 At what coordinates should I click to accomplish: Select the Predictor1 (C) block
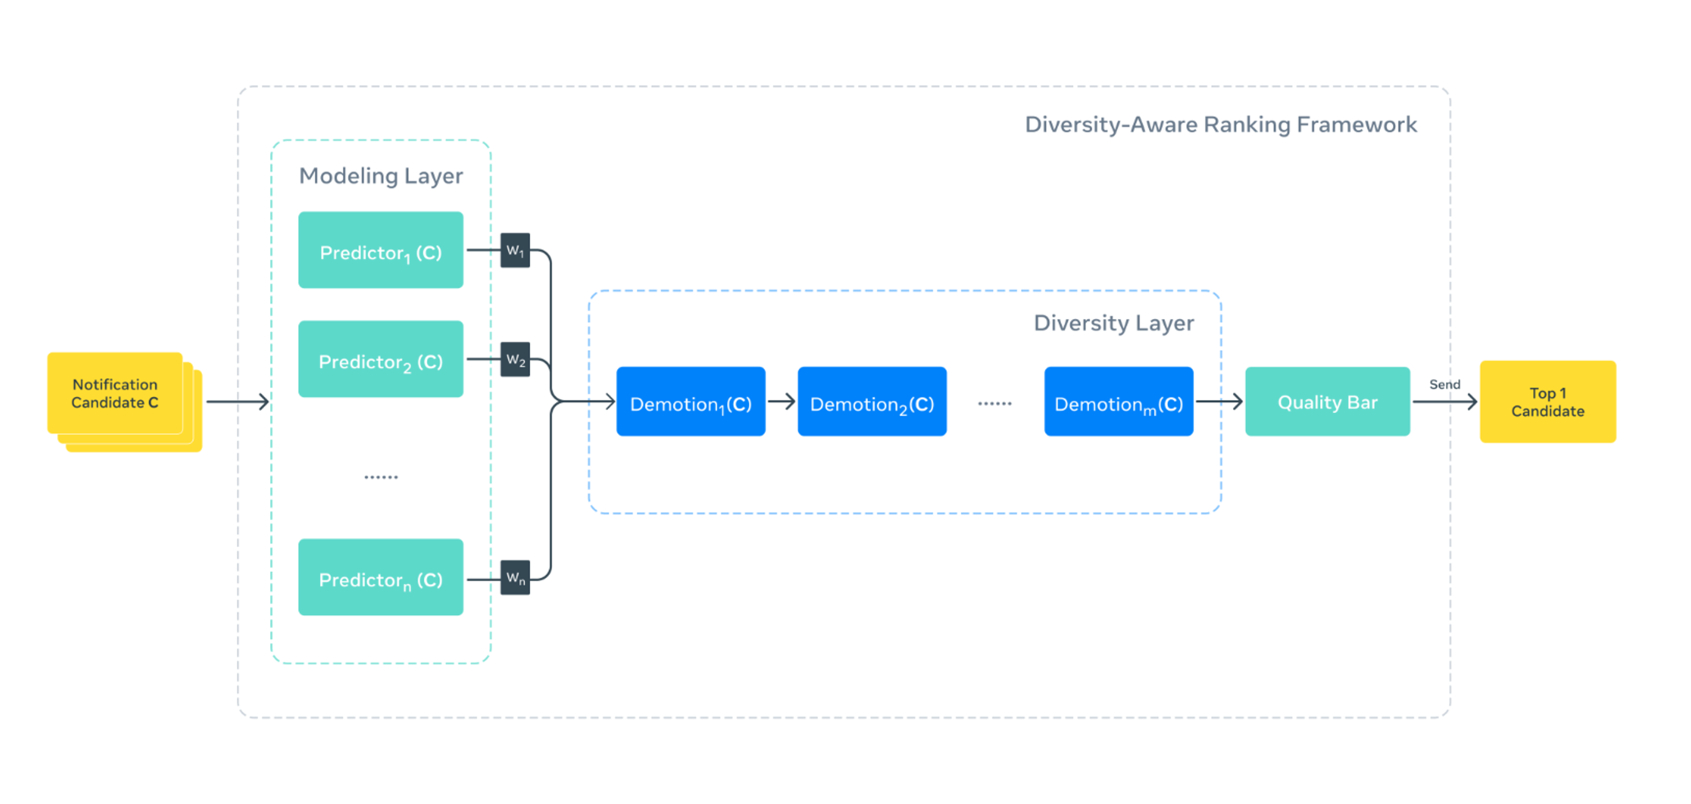(x=380, y=250)
